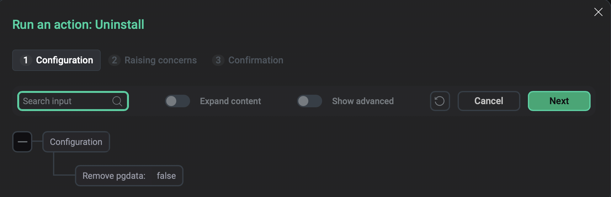Click the number 1 step badge
The width and height of the screenshot is (611, 197).
click(x=26, y=60)
